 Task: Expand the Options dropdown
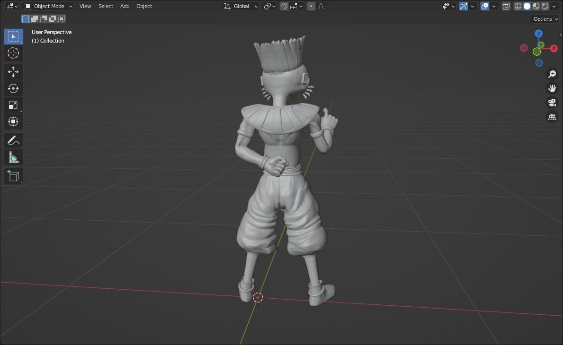coord(545,19)
